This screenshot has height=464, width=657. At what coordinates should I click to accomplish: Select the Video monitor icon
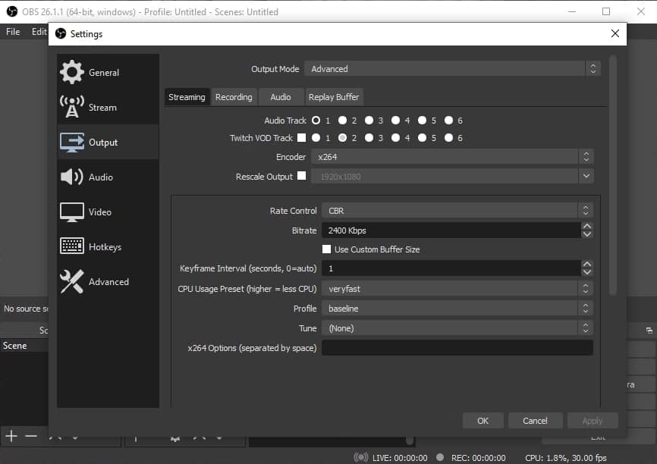(x=72, y=212)
